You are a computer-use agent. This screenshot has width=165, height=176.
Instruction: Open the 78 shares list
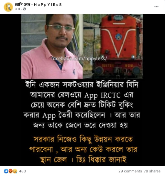tap(152, 171)
